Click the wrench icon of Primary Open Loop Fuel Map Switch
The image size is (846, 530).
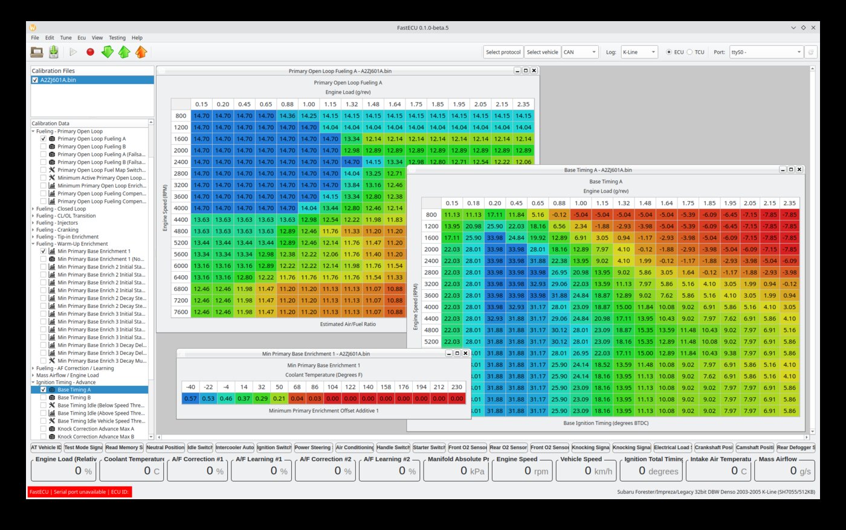52,170
